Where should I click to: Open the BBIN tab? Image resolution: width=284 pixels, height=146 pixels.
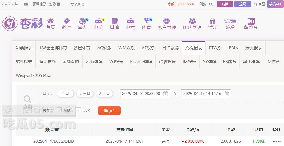234,48
